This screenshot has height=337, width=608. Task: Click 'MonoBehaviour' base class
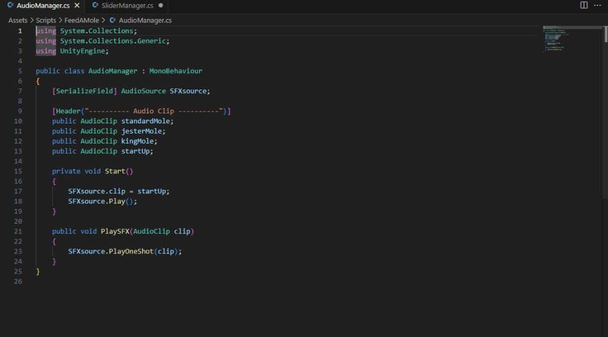pyautogui.click(x=176, y=71)
